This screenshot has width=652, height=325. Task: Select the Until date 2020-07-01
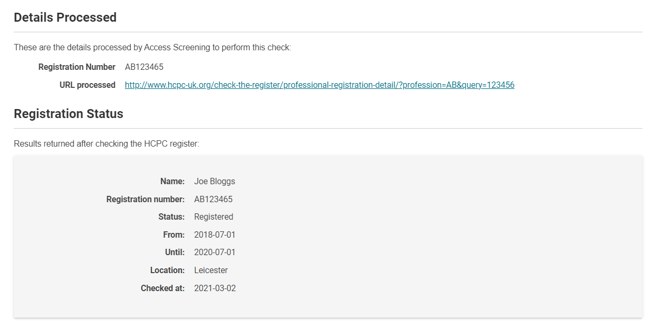(x=214, y=252)
